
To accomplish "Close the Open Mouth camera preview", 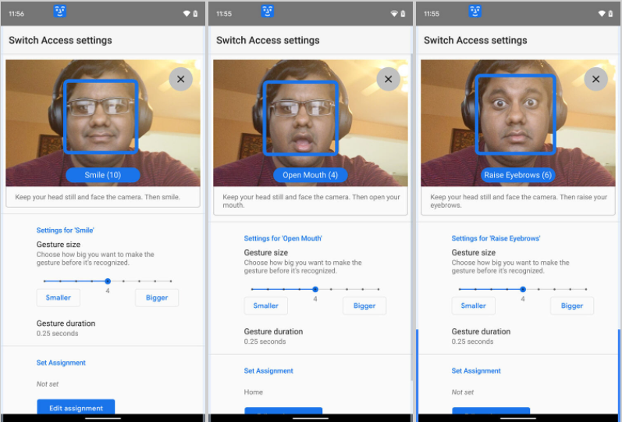I will [x=389, y=79].
